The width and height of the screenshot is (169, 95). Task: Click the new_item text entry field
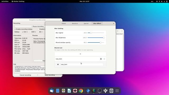[x=82, y=64]
